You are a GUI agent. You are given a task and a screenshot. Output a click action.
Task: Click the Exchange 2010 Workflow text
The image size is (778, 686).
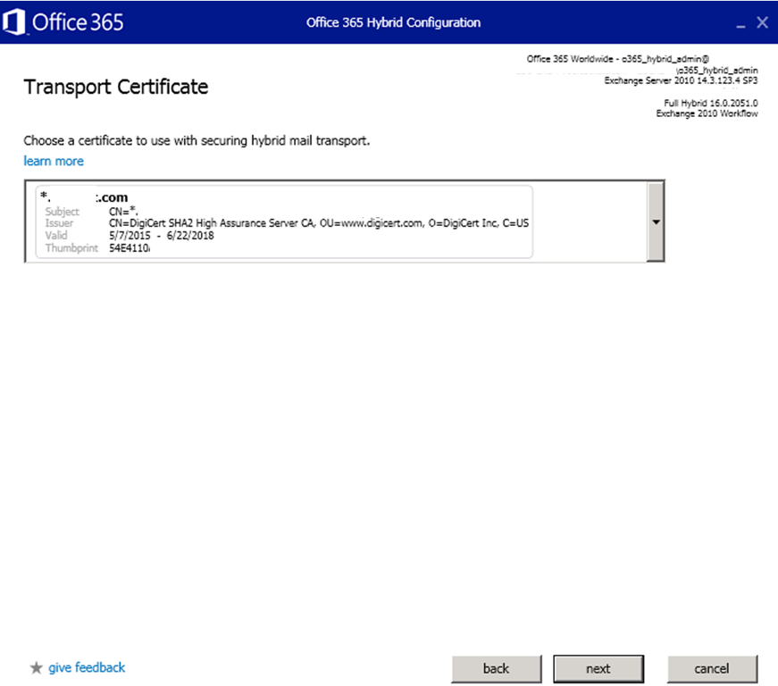(707, 113)
